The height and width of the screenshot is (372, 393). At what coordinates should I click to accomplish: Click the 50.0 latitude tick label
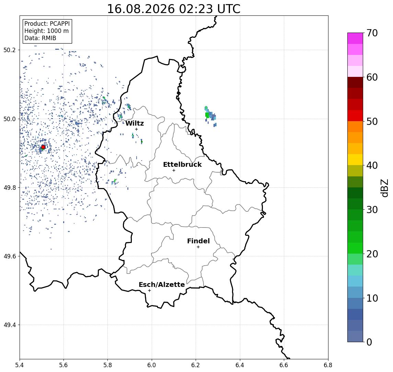[10, 119]
